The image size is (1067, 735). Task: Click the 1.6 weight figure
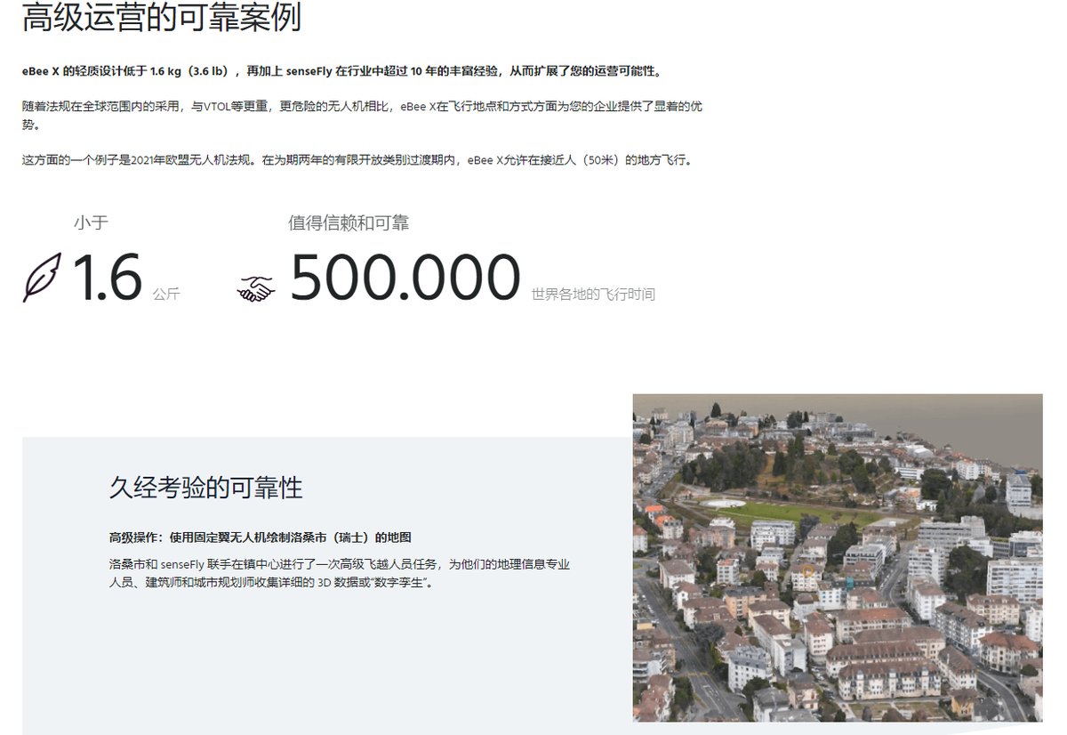(x=106, y=278)
